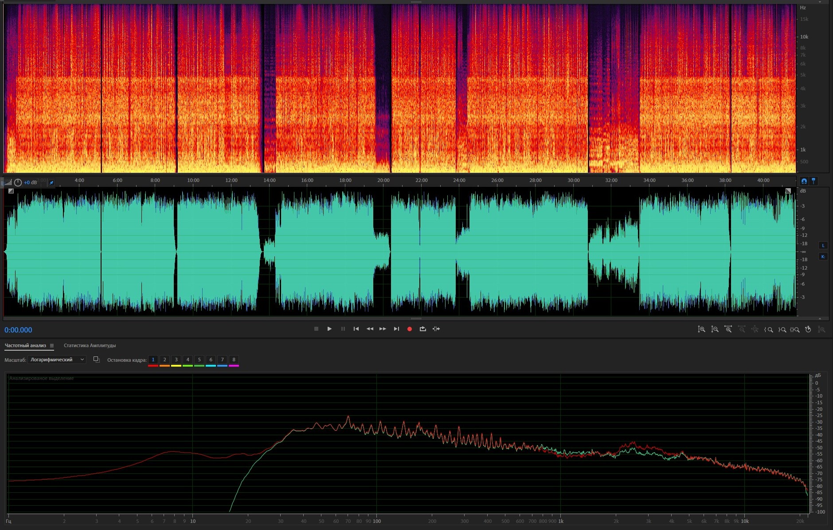
Task: Select the Частотный анализ tab
Action: point(25,346)
